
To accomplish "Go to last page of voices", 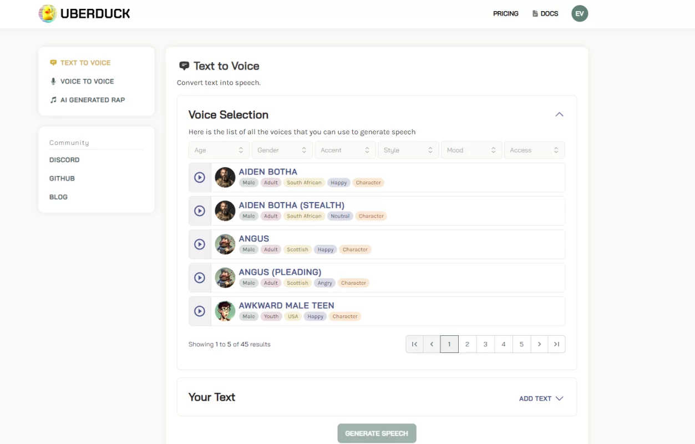I will click(x=556, y=344).
